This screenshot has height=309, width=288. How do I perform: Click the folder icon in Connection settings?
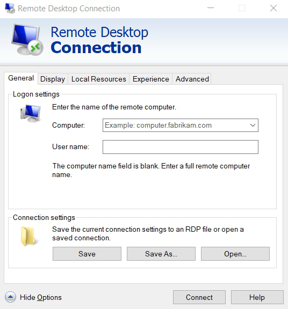click(29, 236)
